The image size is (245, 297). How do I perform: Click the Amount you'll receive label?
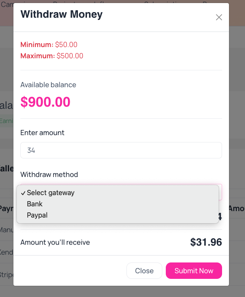[55, 243]
